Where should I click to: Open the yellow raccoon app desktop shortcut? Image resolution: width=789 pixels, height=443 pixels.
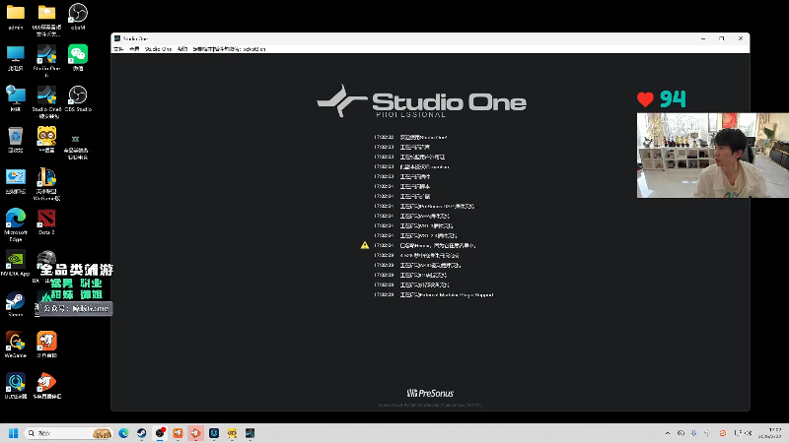pyautogui.click(x=46, y=139)
